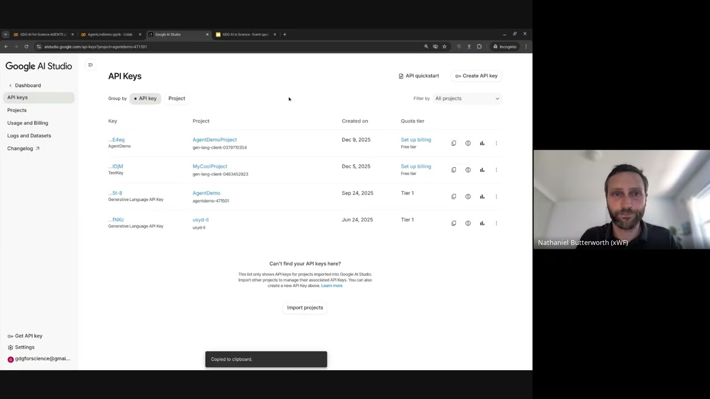Open billing icon for the ...fNKc key
710x399 pixels.
(468, 223)
